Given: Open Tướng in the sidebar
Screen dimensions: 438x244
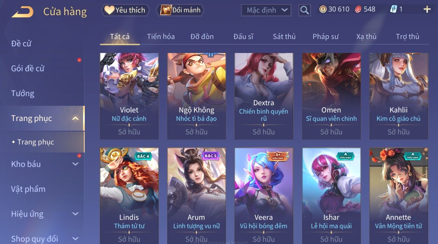Looking at the screenshot, I should pyautogui.click(x=23, y=93).
